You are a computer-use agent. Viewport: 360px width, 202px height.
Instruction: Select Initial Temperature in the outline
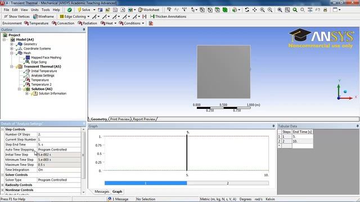pos(44,71)
